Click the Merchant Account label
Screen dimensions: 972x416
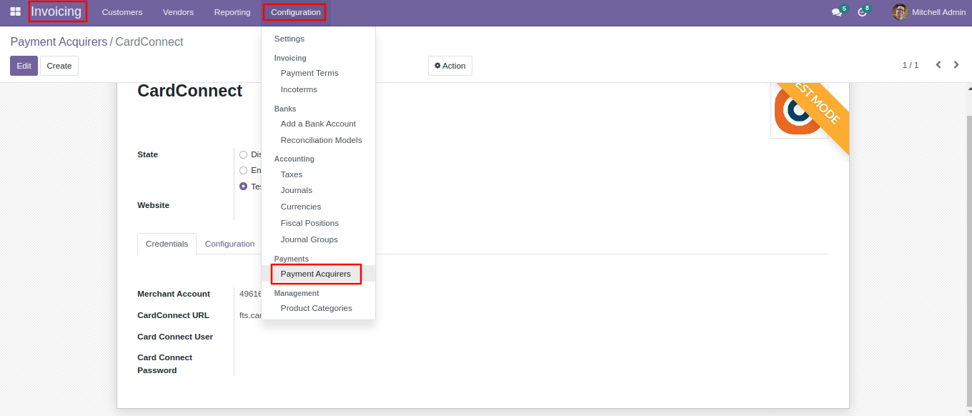pyautogui.click(x=174, y=294)
